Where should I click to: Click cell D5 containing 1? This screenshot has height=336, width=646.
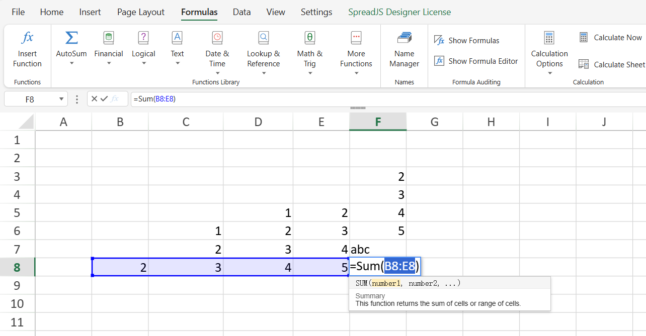point(258,213)
